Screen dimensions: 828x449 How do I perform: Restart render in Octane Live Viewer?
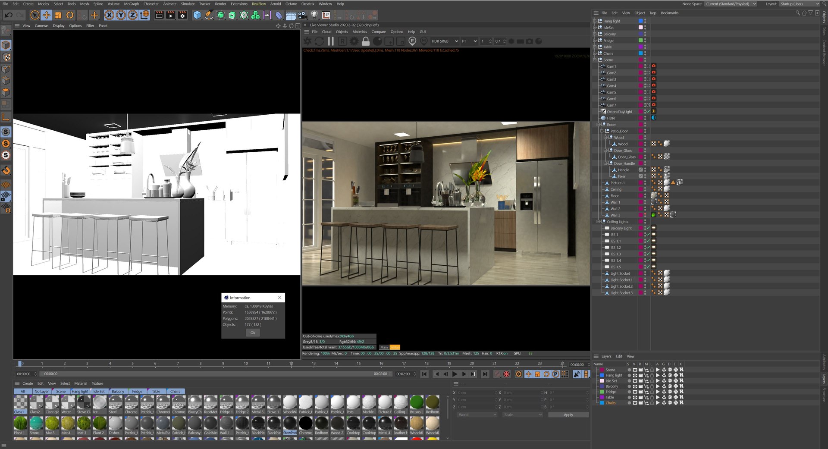tap(319, 41)
